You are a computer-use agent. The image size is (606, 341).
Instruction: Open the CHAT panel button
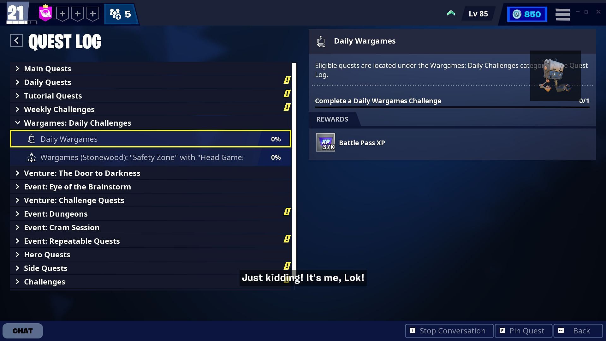point(22,331)
